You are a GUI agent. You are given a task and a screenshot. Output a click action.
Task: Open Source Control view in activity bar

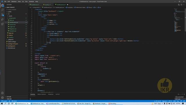2,15
